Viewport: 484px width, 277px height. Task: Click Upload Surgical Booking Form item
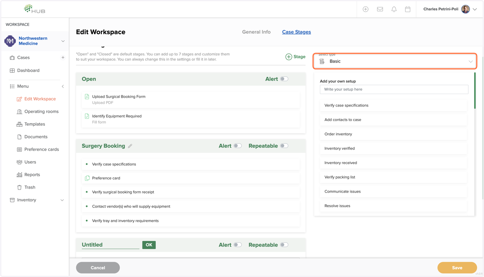[191, 99]
